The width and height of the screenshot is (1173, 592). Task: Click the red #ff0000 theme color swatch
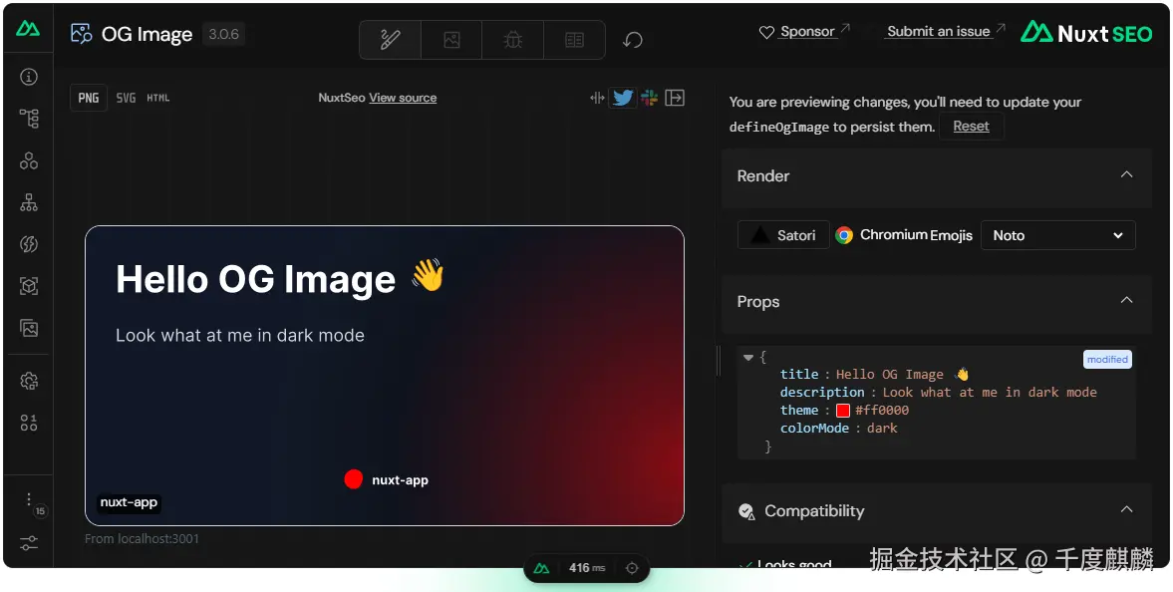842,410
